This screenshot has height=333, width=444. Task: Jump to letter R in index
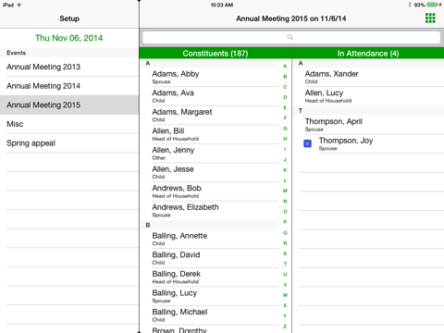[x=285, y=243]
